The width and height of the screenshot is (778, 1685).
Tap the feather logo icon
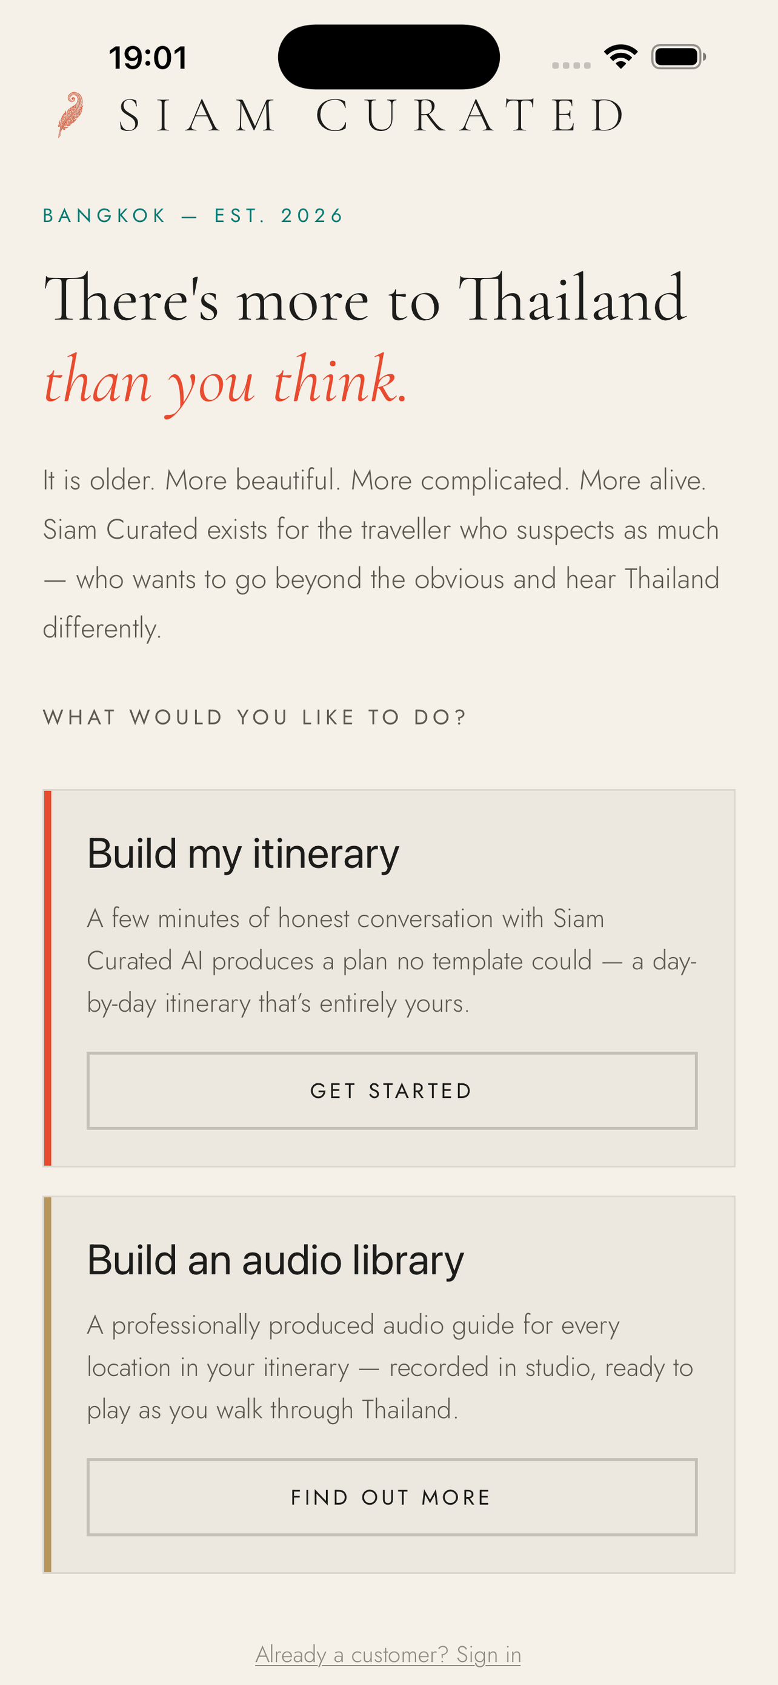[70, 115]
